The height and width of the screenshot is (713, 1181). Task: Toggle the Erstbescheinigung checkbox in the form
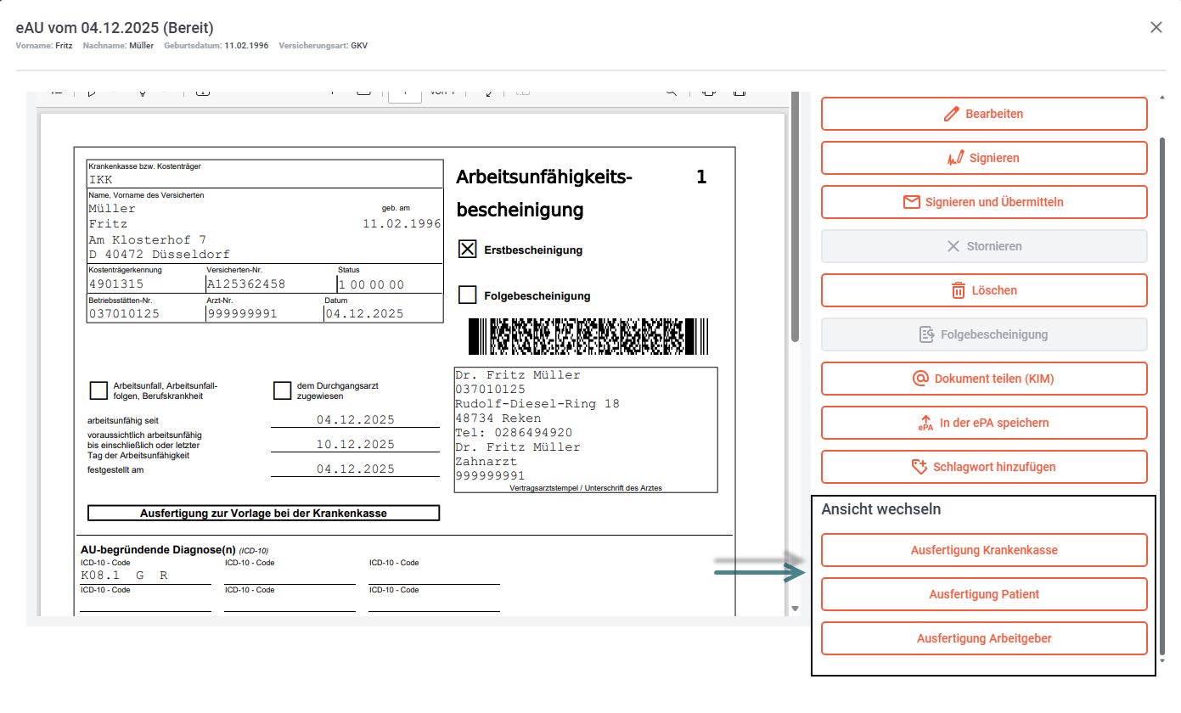point(467,250)
